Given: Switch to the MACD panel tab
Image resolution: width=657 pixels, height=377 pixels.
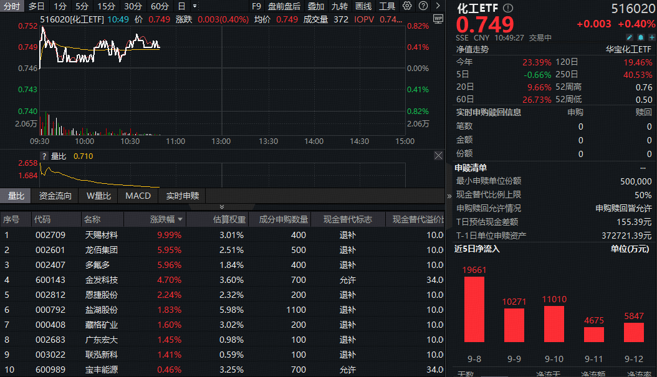Looking at the screenshot, I should pyautogui.click(x=138, y=195).
